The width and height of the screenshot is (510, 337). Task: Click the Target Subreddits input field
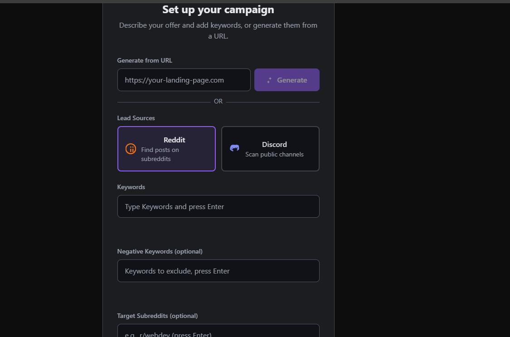pyautogui.click(x=218, y=332)
